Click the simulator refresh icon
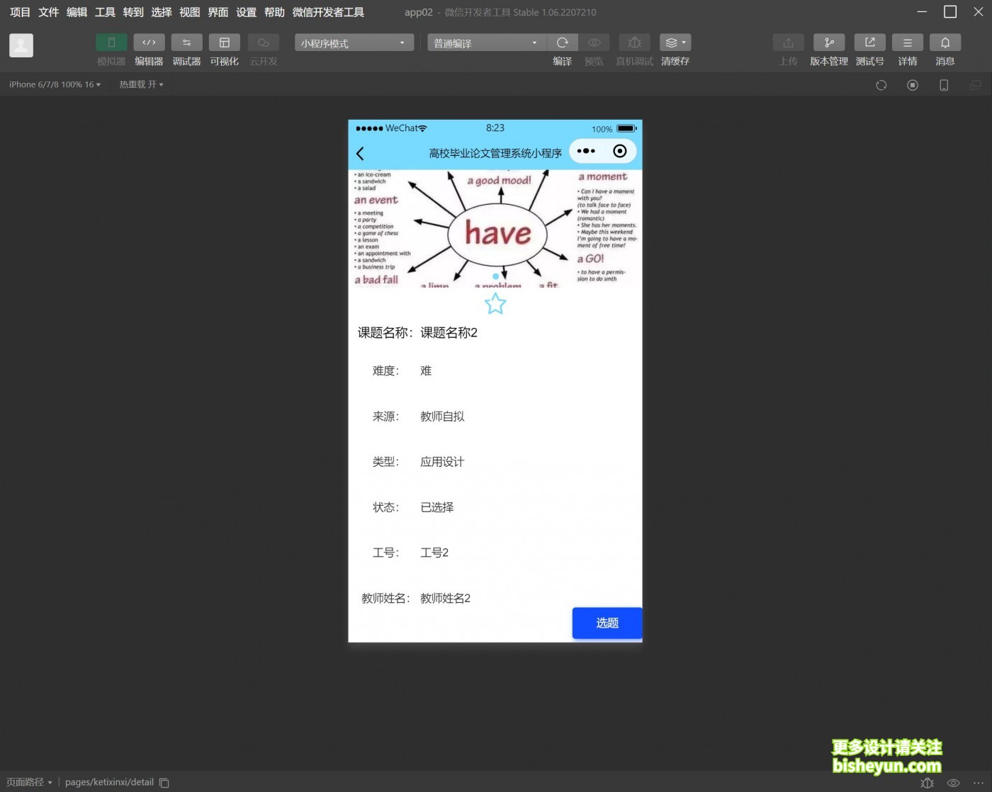The height and width of the screenshot is (792, 992). point(881,85)
